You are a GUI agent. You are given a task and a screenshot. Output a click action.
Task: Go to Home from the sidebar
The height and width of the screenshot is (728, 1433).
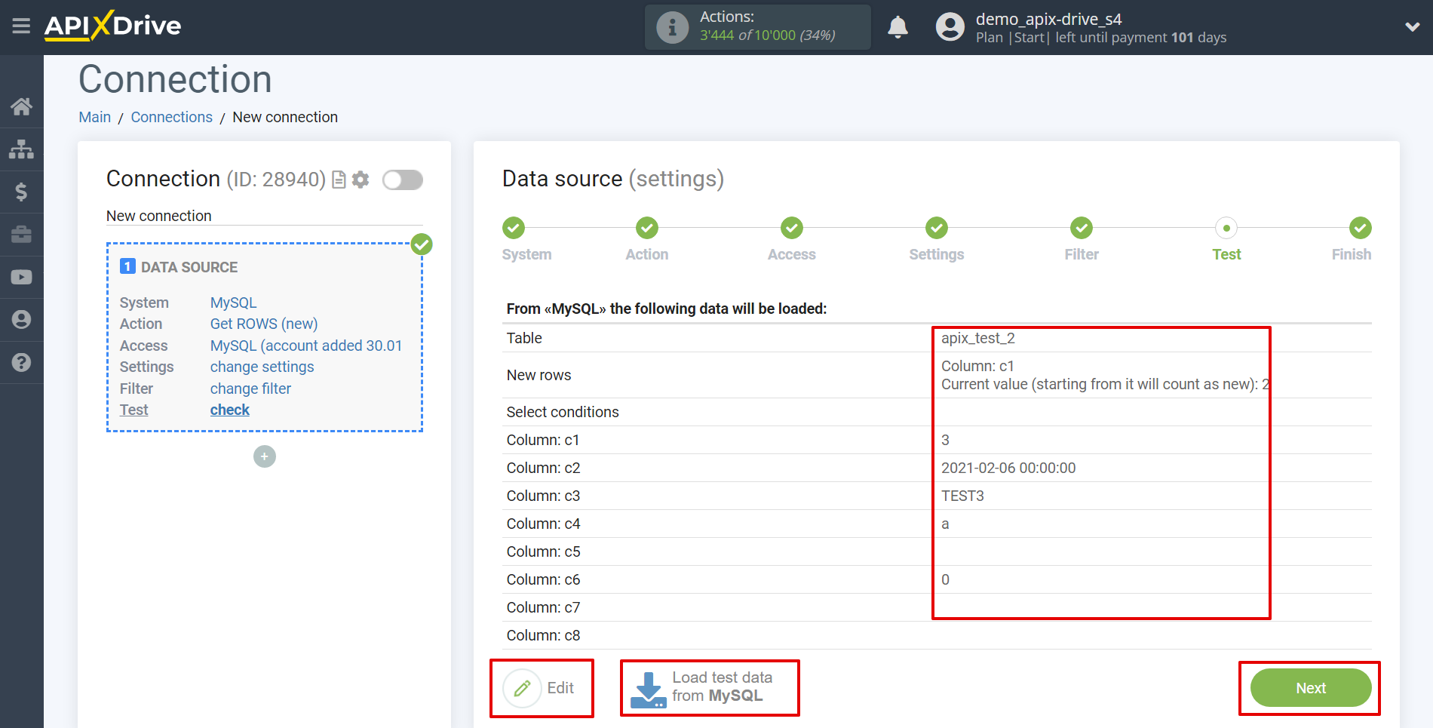pyautogui.click(x=21, y=106)
